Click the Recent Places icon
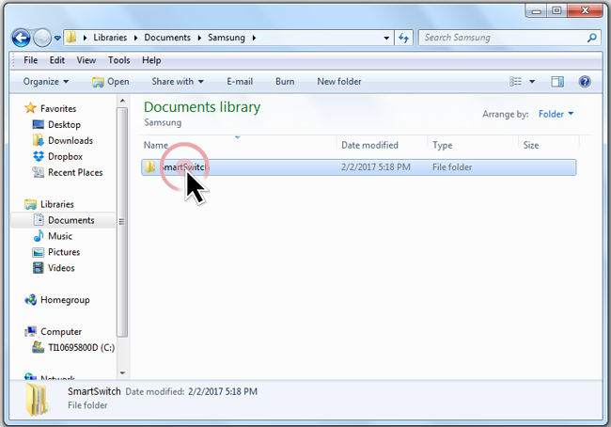The image size is (611, 427). pyautogui.click(x=39, y=172)
